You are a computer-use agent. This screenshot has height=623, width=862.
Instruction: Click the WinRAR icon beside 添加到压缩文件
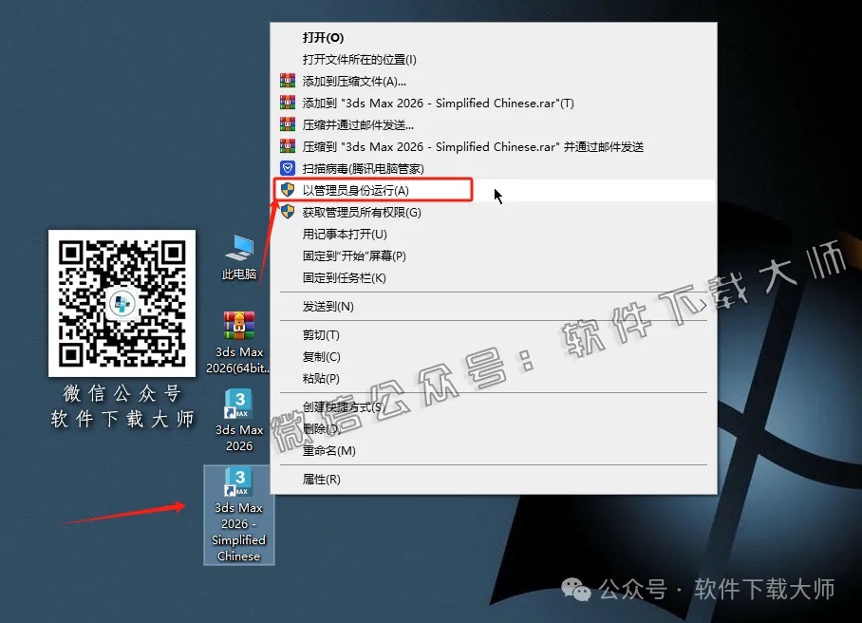point(288,81)
